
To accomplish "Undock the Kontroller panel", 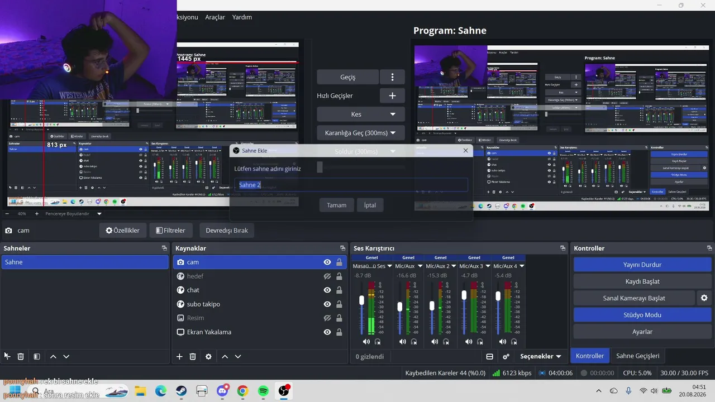I will tap(709, 248).
